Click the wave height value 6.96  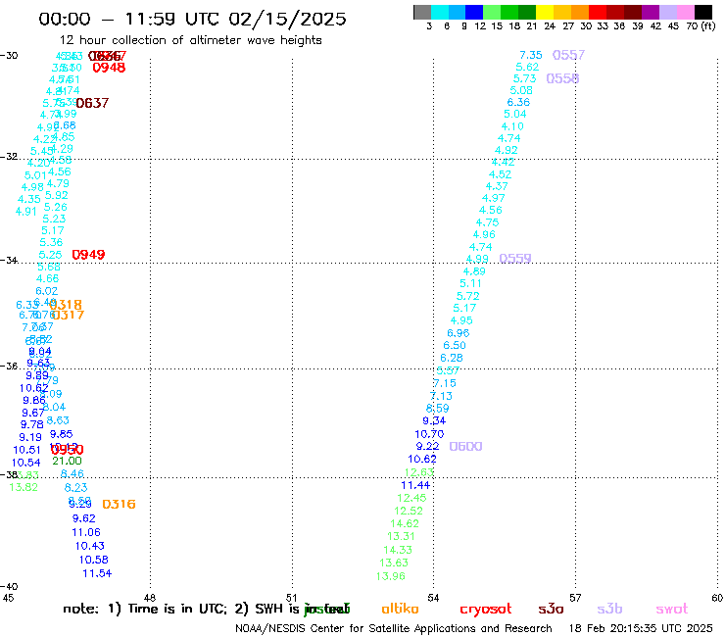pos(459,333)
